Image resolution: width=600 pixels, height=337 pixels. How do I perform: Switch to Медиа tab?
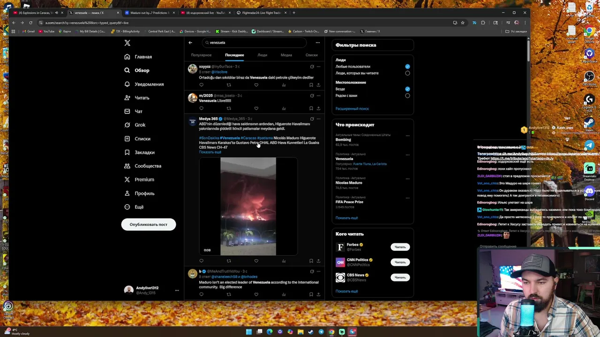pyautogui.click(x=286, y=55)
